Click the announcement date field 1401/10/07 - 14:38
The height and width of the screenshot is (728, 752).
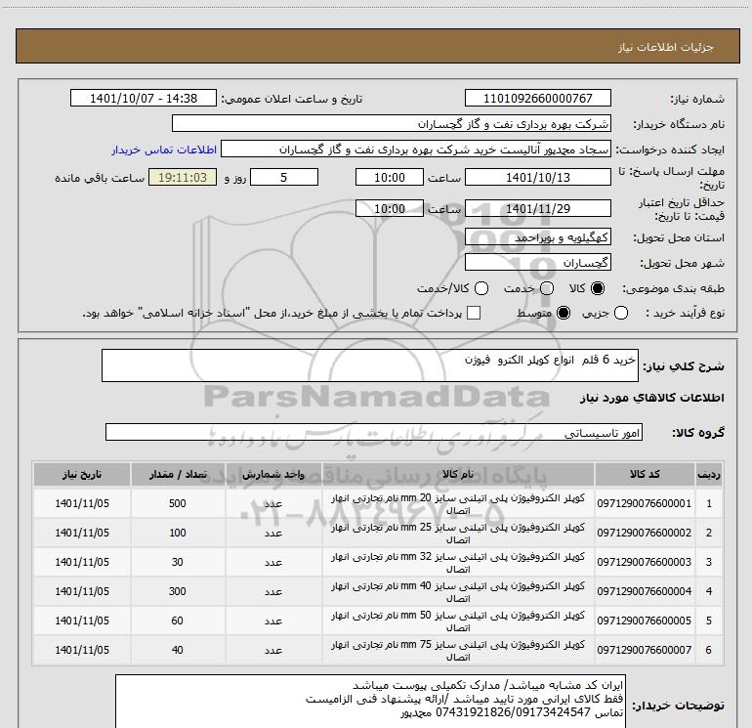click(x=144, y=98)
